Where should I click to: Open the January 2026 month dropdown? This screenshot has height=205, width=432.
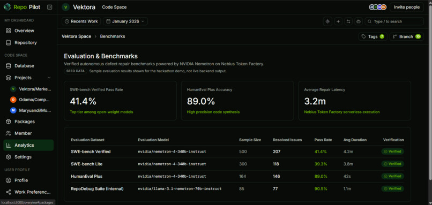point(125,21)
